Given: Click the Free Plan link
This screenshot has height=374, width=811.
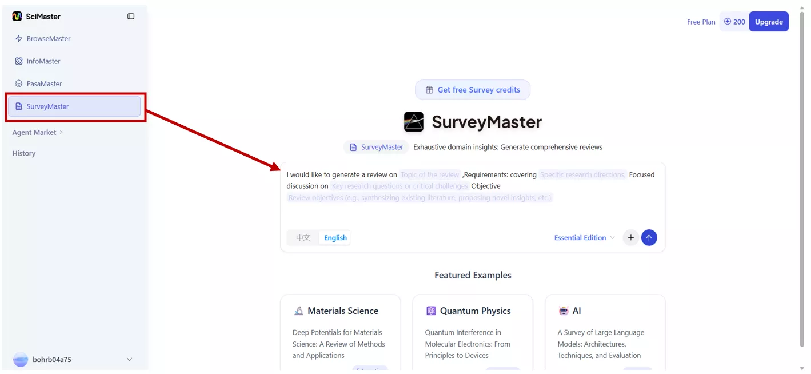Looking at the screenshot, I should [x=701, y=21].
